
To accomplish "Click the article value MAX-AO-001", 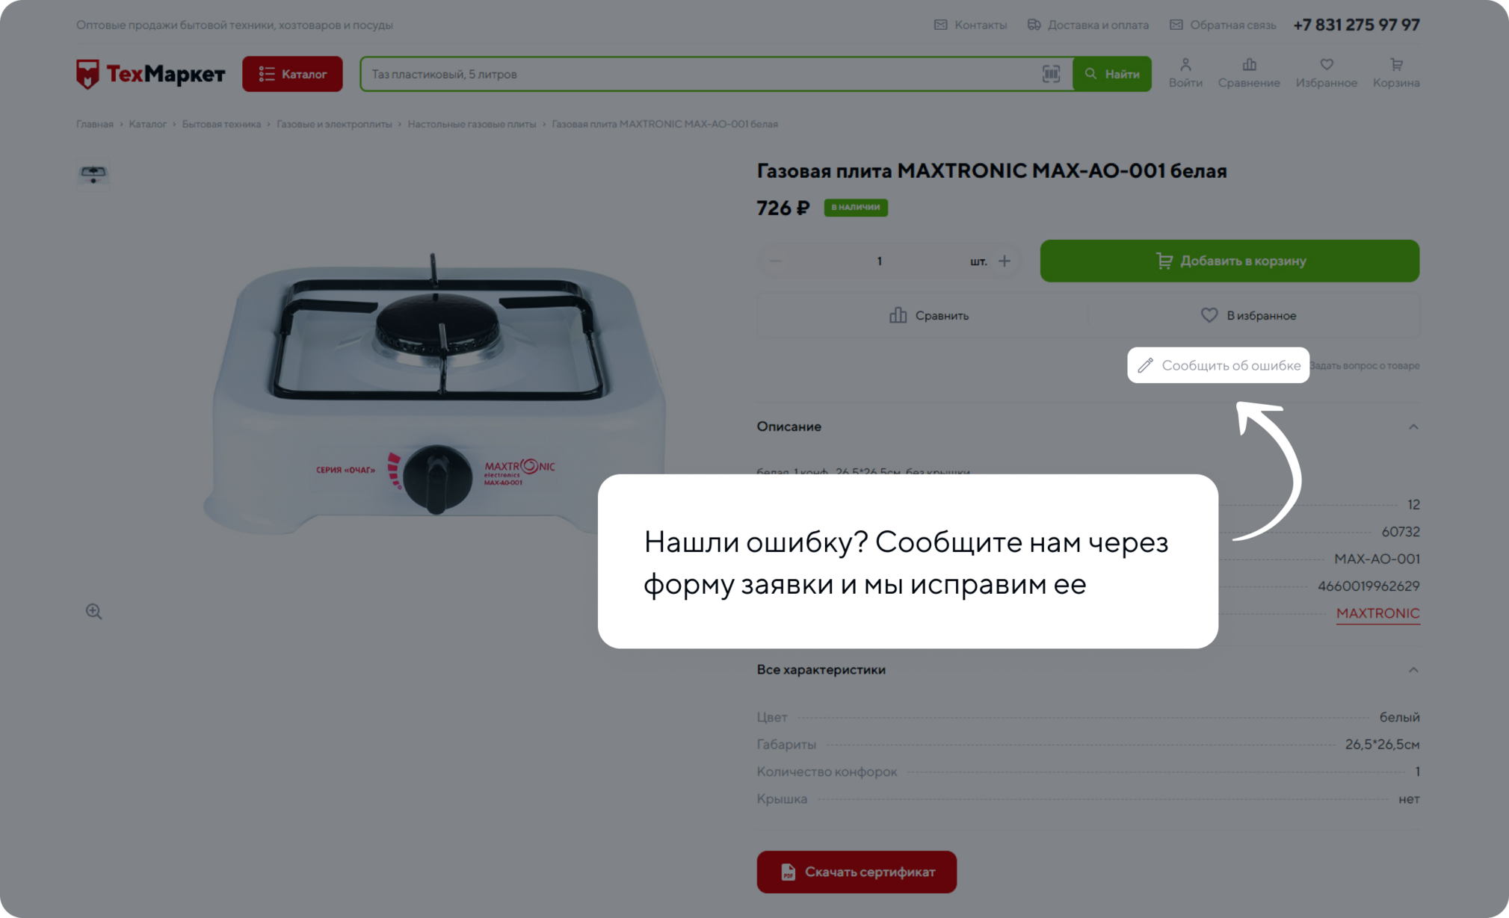I will pos(1377,559).
